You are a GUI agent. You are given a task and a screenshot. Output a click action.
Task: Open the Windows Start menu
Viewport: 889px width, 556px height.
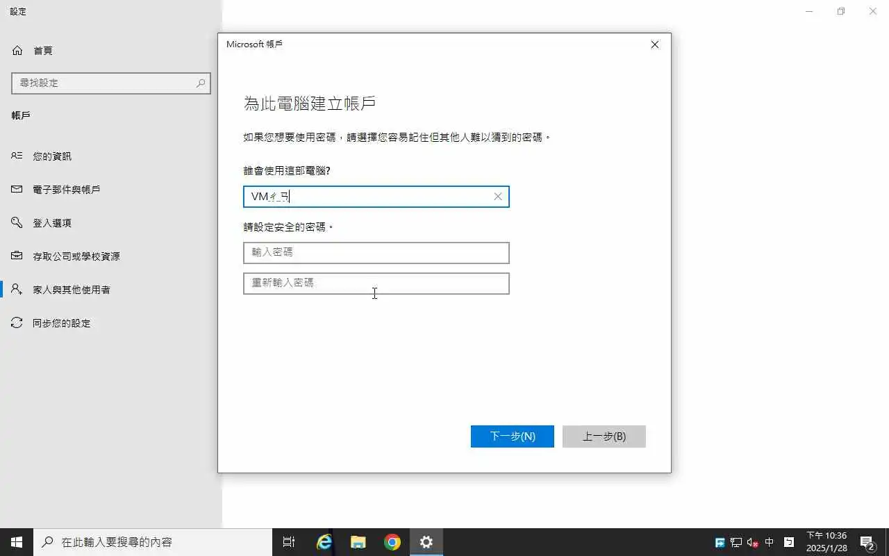(x=17, y=542)
